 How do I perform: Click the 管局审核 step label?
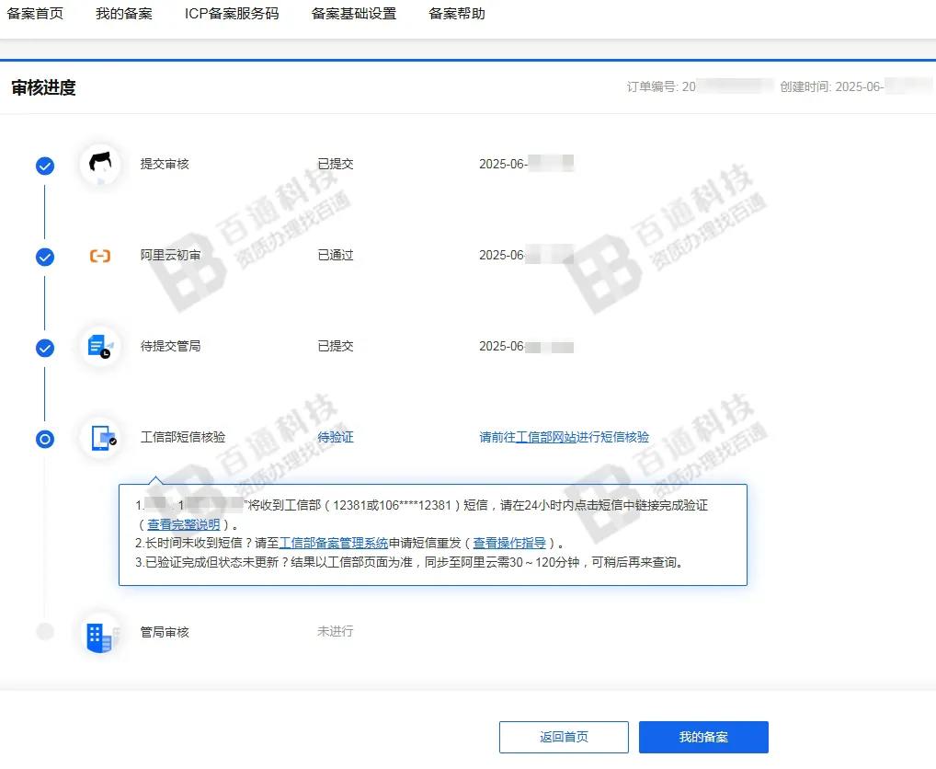pyautogui.click(x=165, y=632)
